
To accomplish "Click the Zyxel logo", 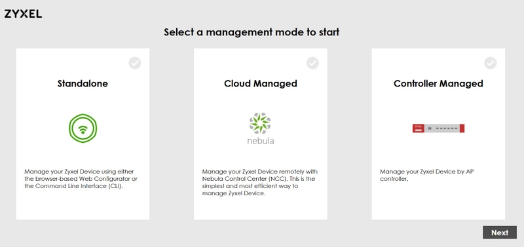I will [x=23, y=14].
